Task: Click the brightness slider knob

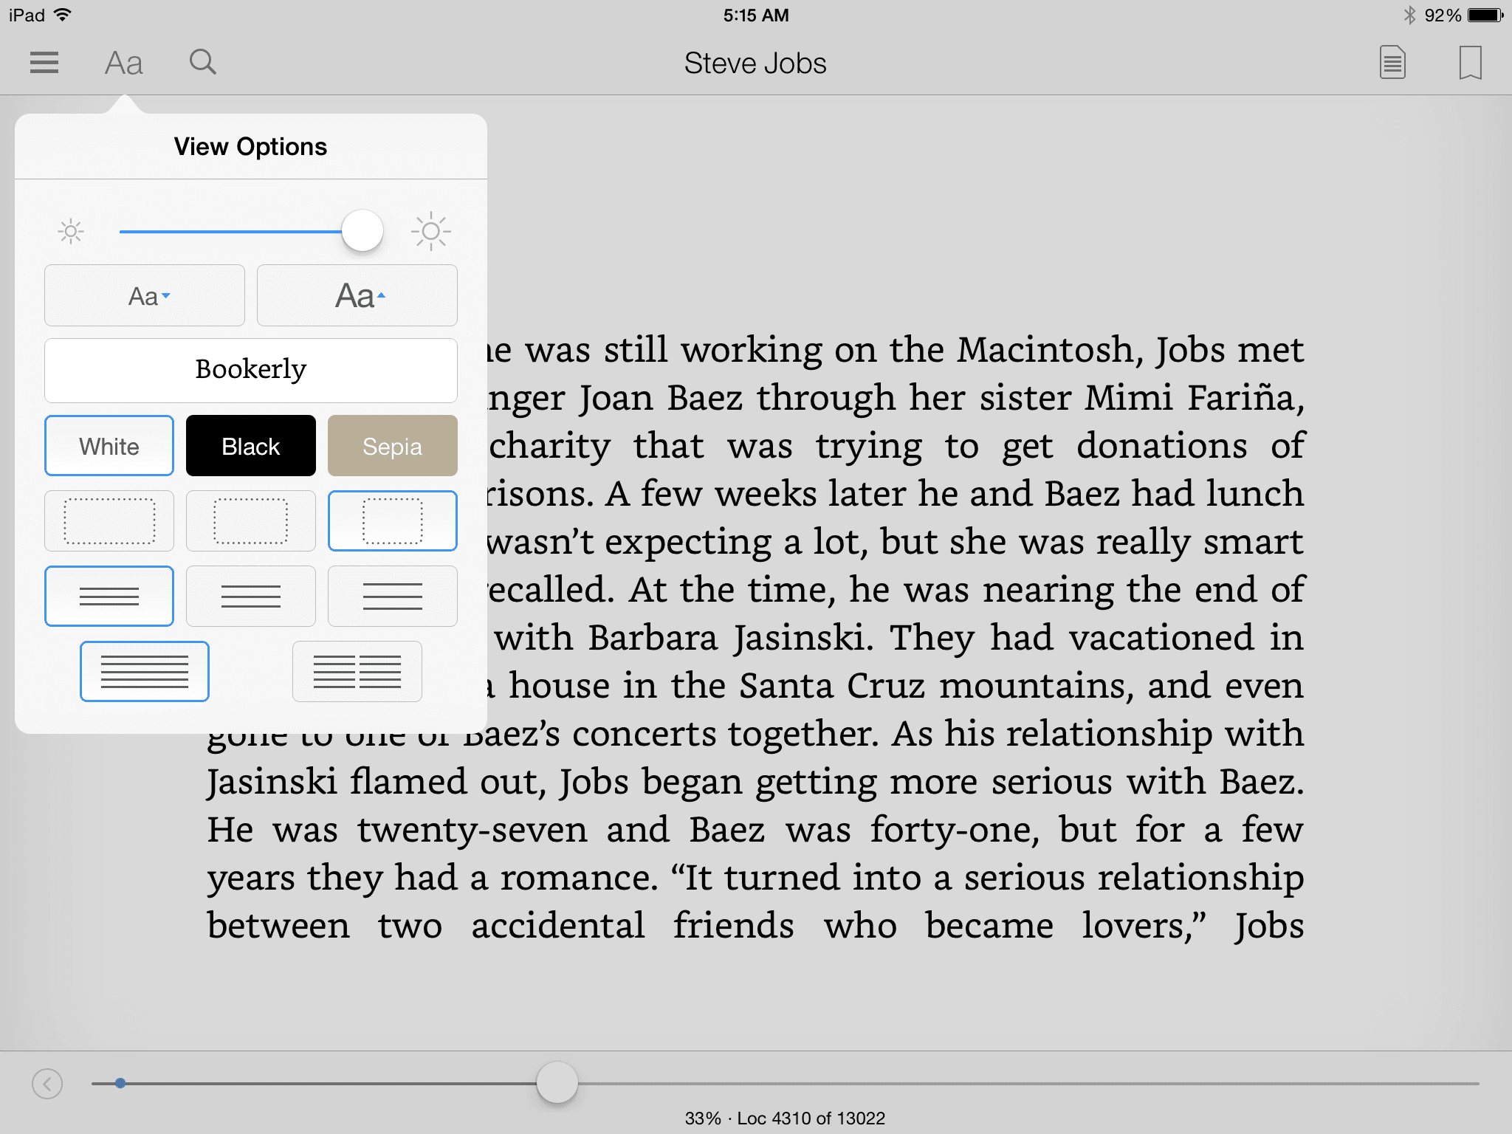Action: 362,231
